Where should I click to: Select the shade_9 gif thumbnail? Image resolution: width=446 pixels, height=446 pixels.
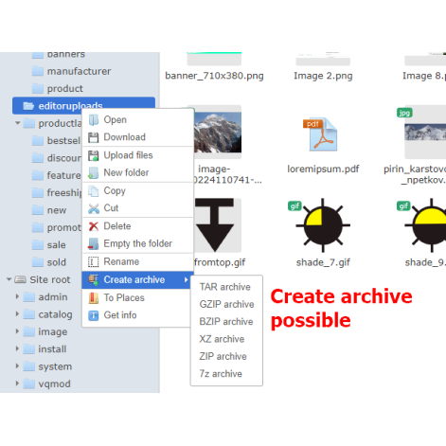425,225
